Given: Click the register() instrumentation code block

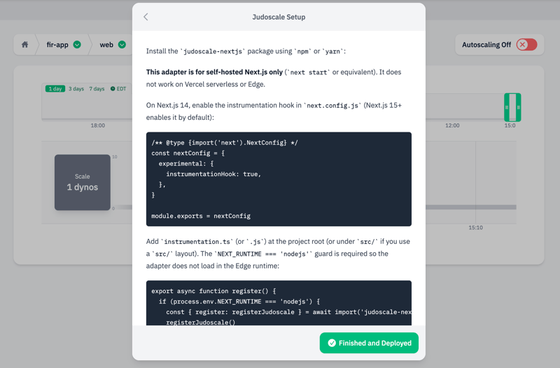Looking at the screenshot, I should 279,303.
